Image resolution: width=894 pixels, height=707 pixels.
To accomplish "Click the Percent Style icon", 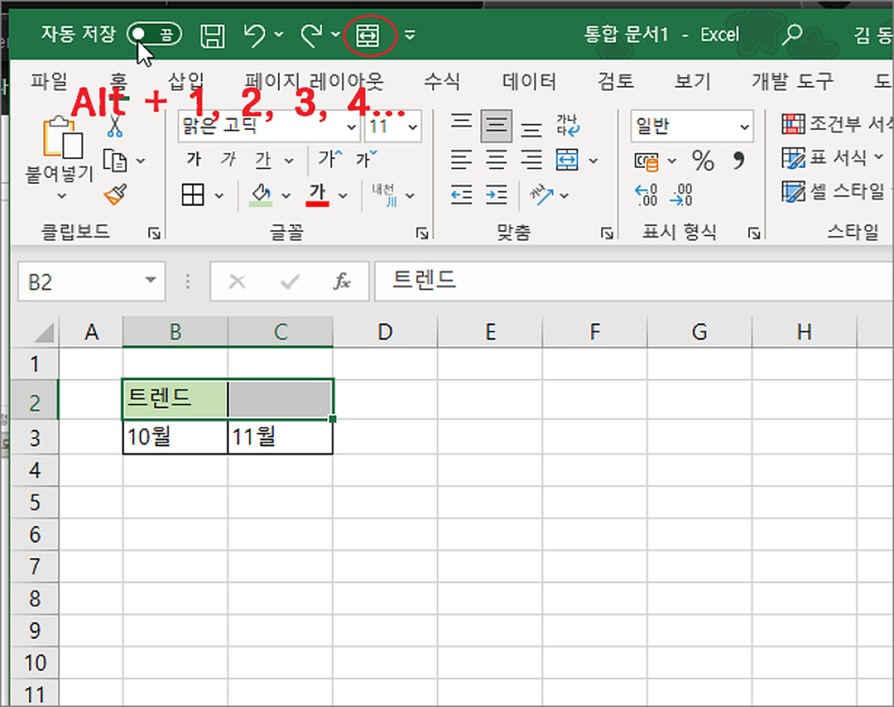I will click(x=703, y=161).
